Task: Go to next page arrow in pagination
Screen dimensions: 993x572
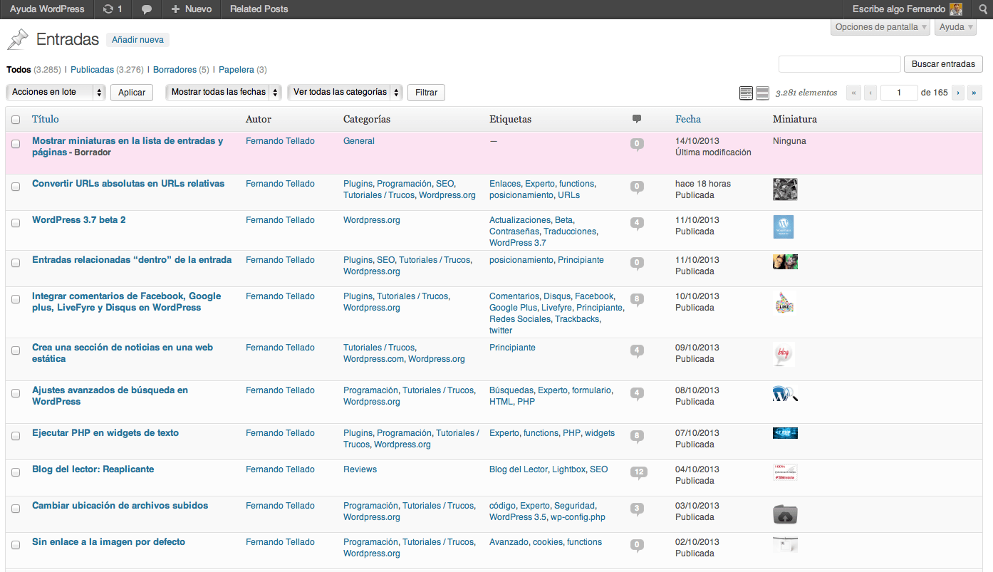Action: [958, 93]
